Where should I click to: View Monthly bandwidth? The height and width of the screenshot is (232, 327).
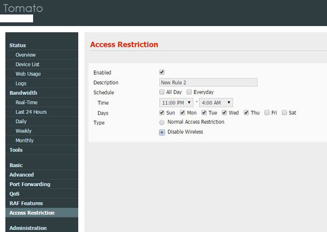tap(25, 141)
